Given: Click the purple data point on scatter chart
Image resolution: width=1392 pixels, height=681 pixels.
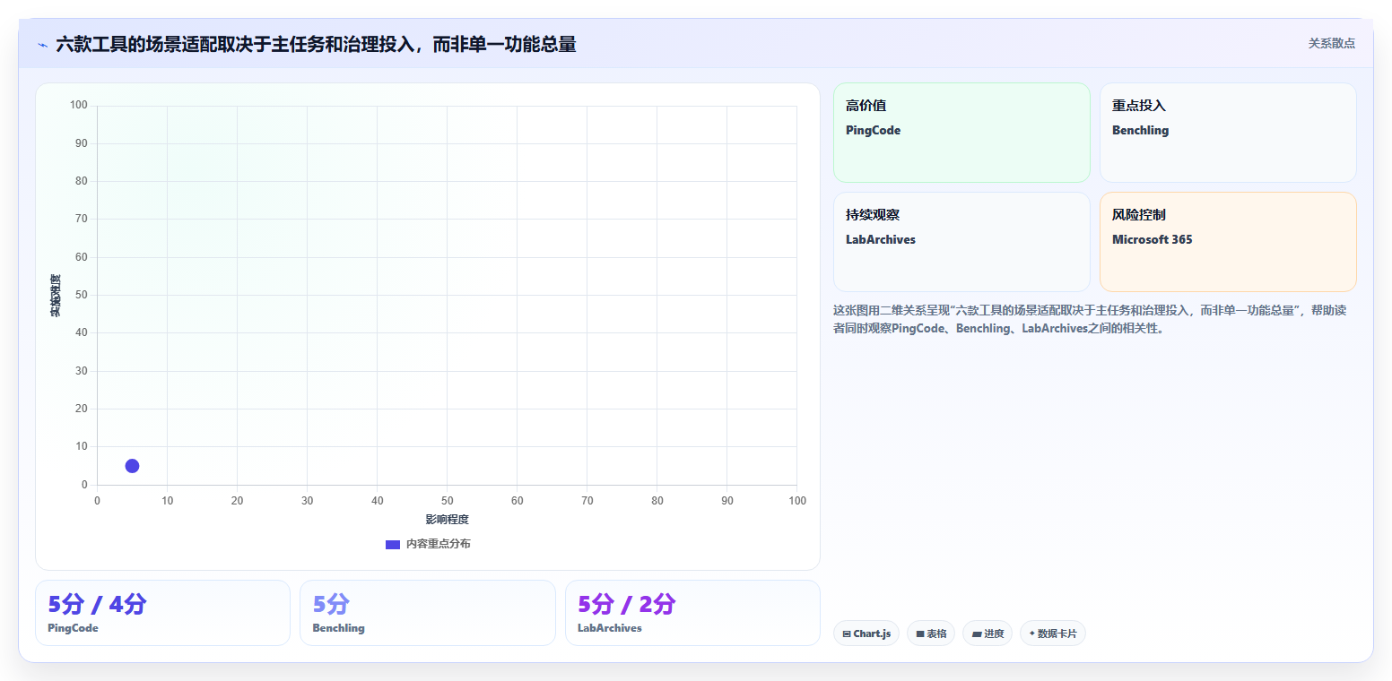Looking at the screenshot, I should (x=132, y=466).
